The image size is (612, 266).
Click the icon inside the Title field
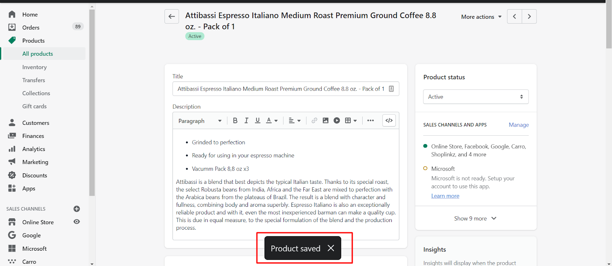(x=391, y=89)
